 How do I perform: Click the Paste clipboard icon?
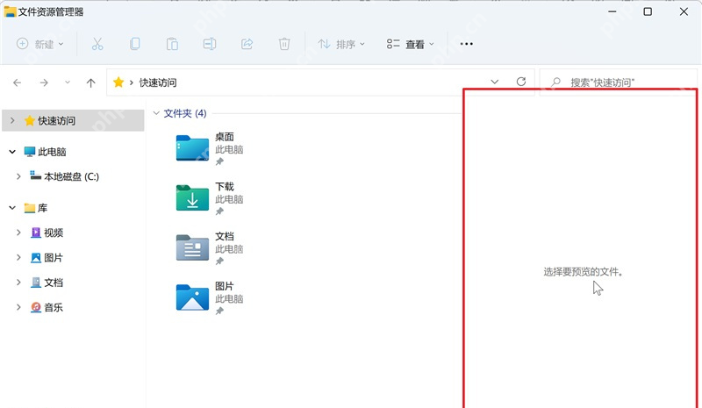[172, 44]
